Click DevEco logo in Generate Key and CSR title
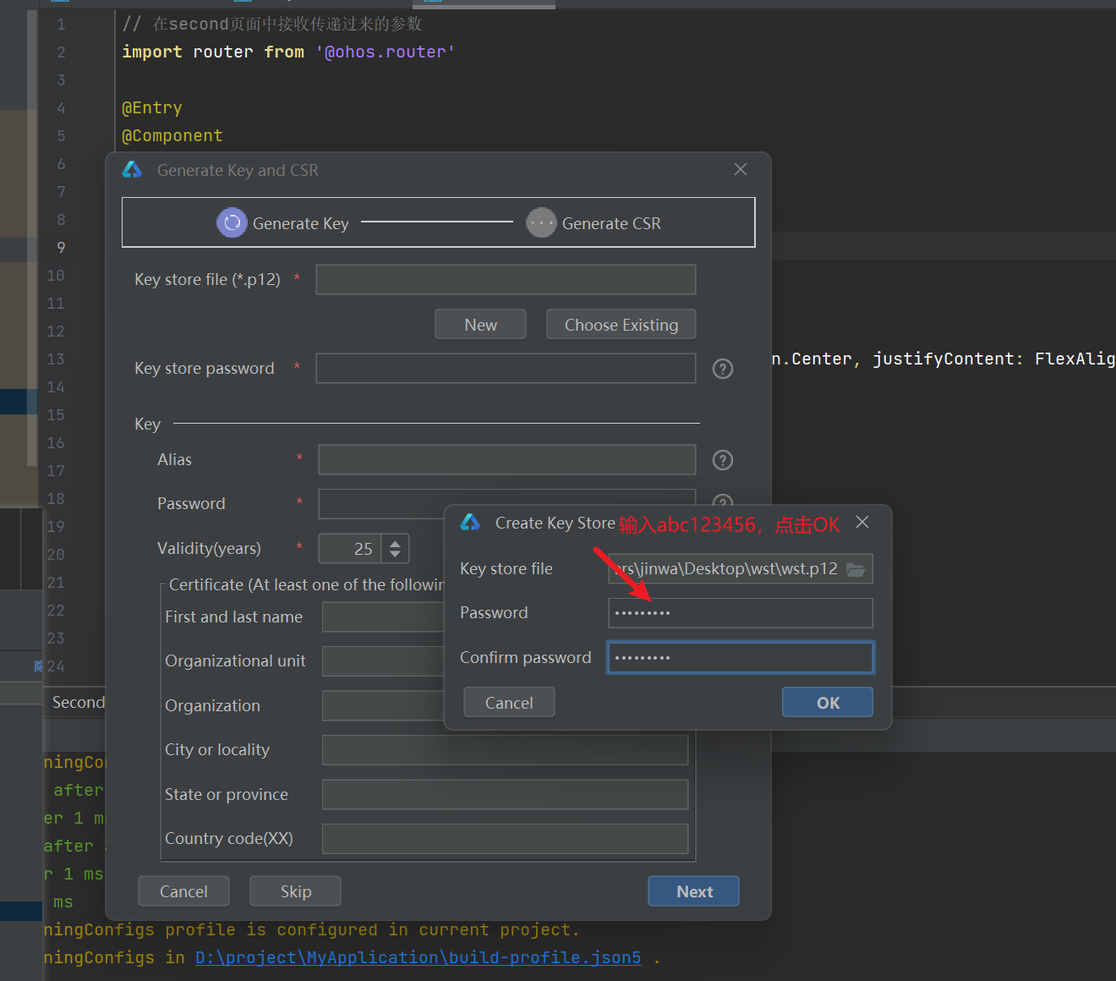 133,170
